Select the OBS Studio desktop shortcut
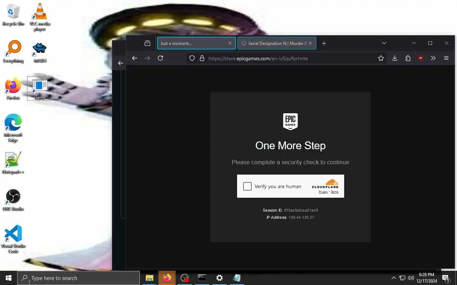Image resolution: width=457 pixels, height=285 pixels. pos(13,200)
